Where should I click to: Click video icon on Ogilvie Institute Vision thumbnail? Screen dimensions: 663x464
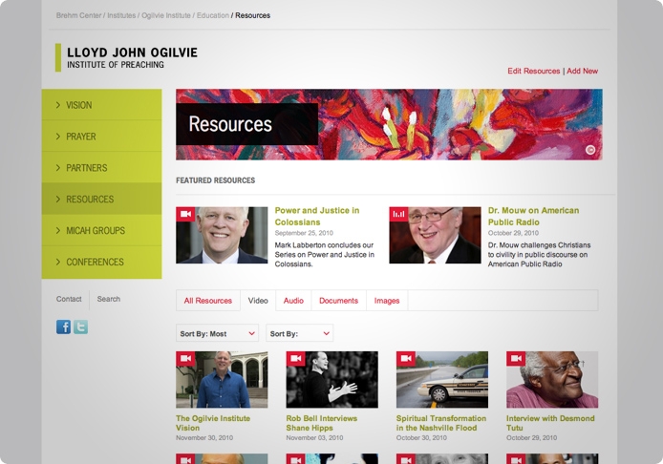(x=185, y=359)
